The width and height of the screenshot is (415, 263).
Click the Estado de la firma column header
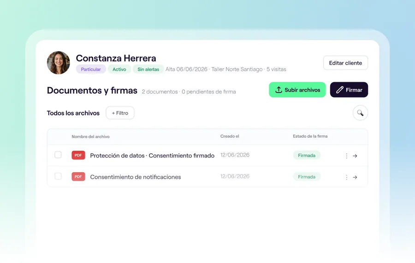click(x=310, y=136)
